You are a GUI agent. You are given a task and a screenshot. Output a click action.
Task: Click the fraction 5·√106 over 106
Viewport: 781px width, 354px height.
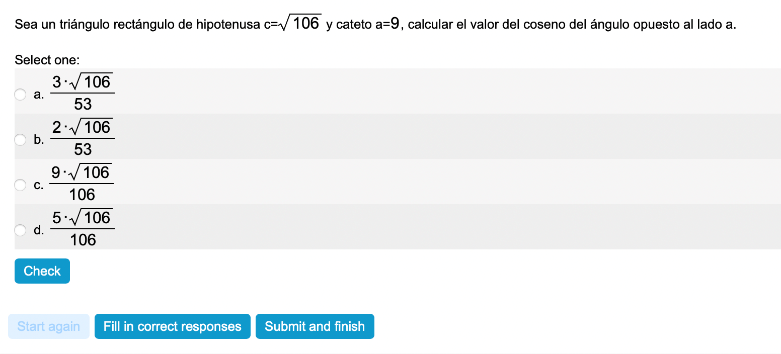click(83, 228)
